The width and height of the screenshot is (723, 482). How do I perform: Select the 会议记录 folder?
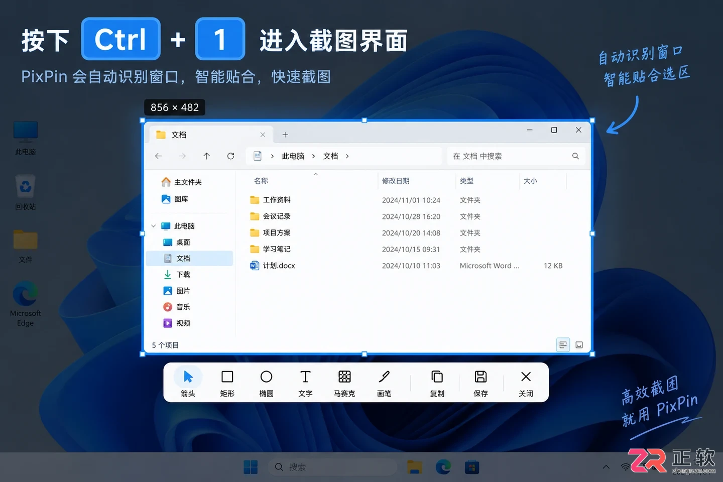(x=270, y=216)
